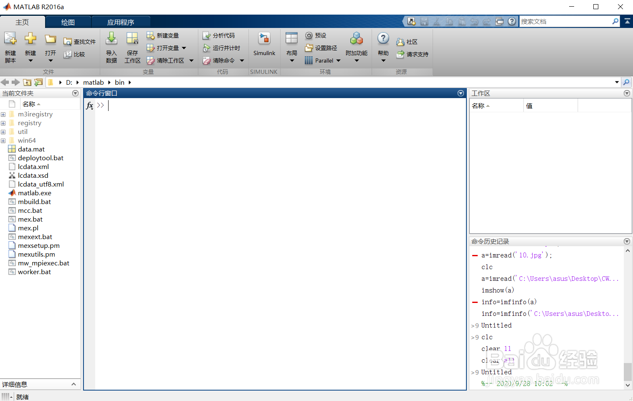Image resolution: width=633 pixels, height=401 pixels.
Task: Switch to the Home (主页) tab
Action: click(x=22, y=22)
